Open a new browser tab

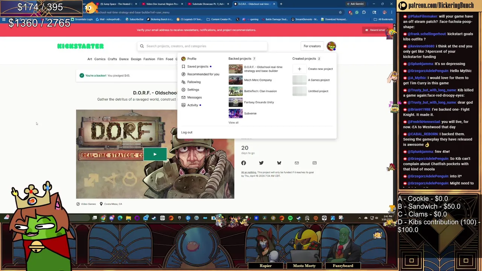[281, 4]
